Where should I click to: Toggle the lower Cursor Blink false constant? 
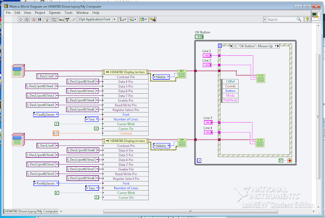pyautogui.click(x=57, y=193)
